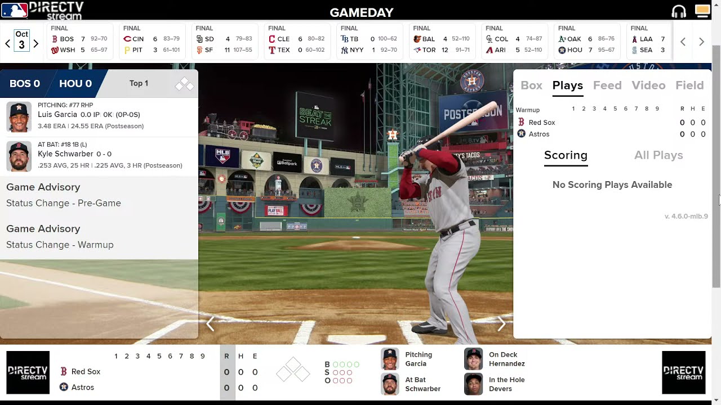Click the left chevron on the field view
This screenshot has width=721, height=405.
[210, 323]
